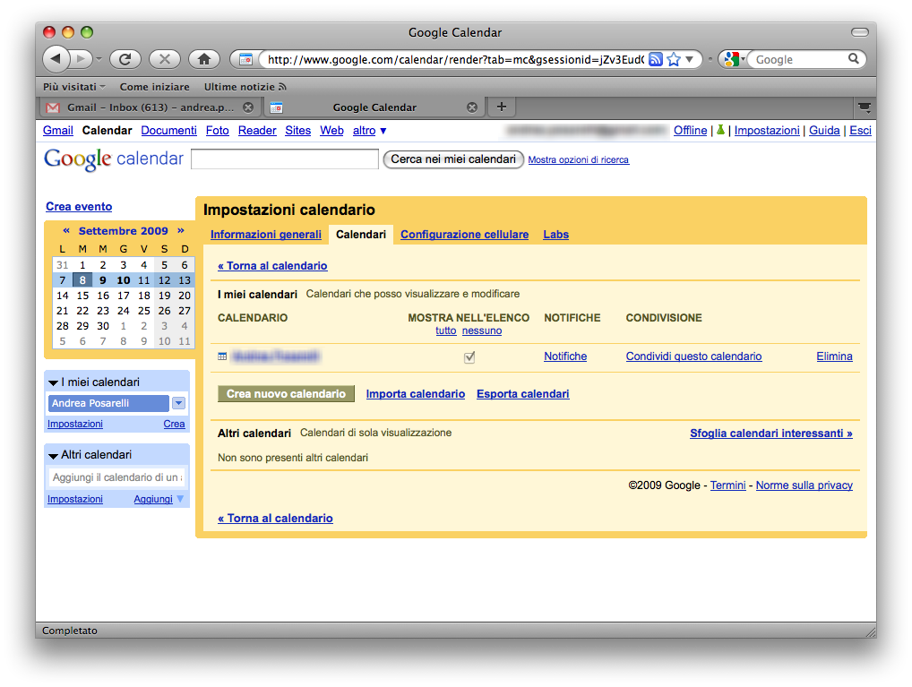The height and width of the screenshot is (687, 912).
Task: Click the Elimina link for the calendar
Action: tap(835, 356)
